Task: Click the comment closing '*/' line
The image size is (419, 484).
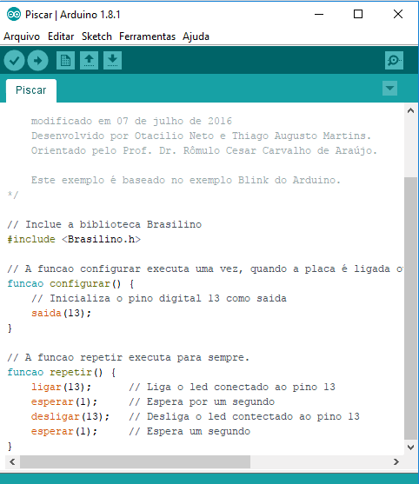Action: click(13, 196)
